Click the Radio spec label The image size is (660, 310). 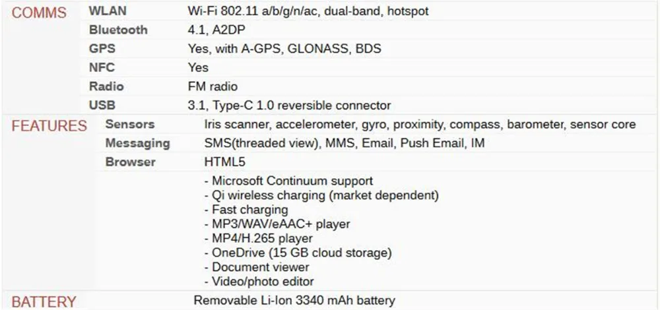click(106, 86)
